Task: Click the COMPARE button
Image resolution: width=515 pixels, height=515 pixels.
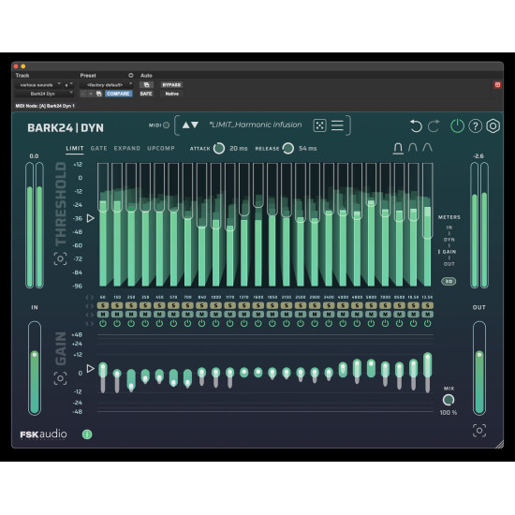Action: pos(118,94)
